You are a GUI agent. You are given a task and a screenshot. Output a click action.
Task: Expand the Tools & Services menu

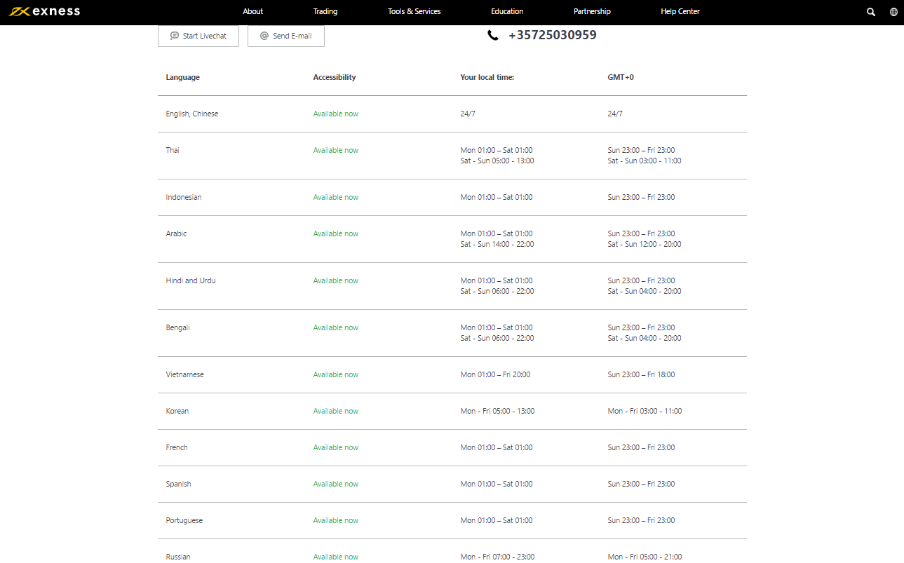click(414, 12)
